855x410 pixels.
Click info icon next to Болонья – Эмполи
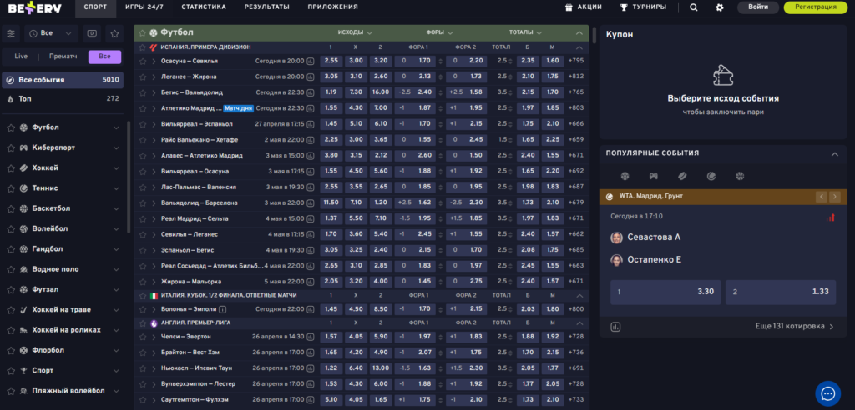click(x=222, y=308)
